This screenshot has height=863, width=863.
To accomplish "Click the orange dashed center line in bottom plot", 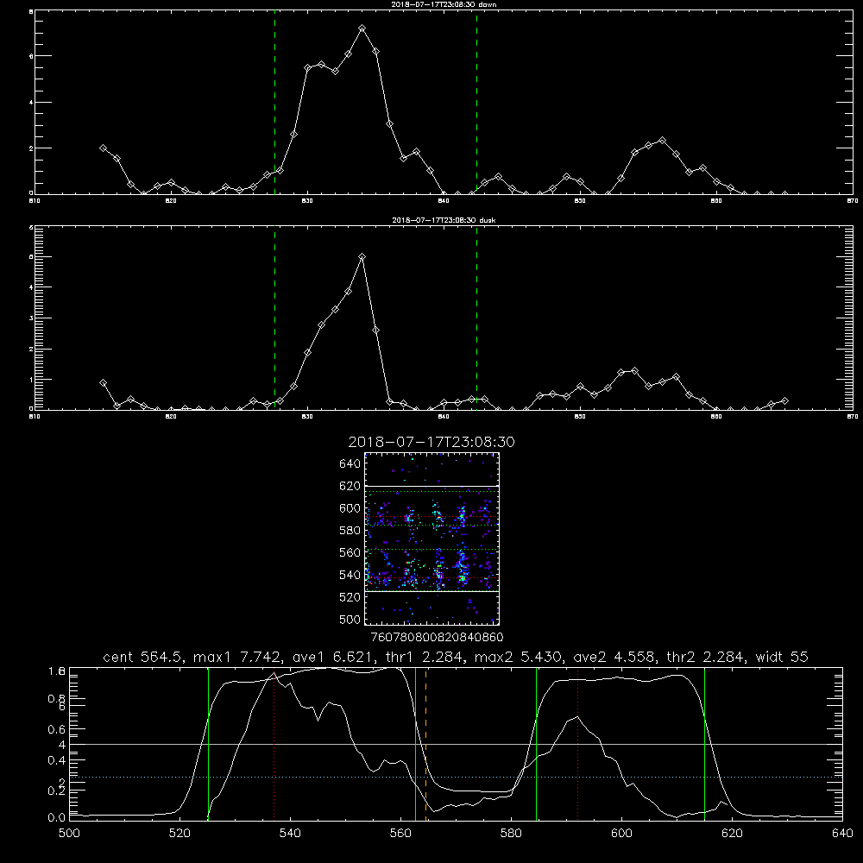I will [x=426, y=743].
